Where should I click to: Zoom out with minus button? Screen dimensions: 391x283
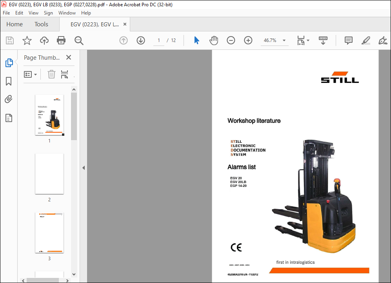231,40
